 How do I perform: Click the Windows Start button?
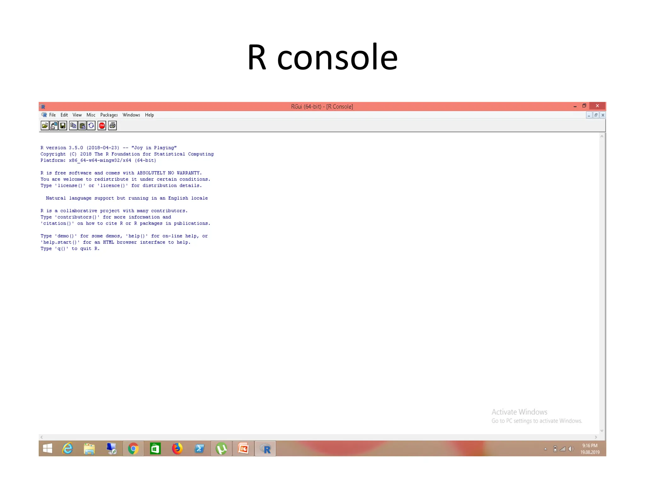[x=47, y=448]
